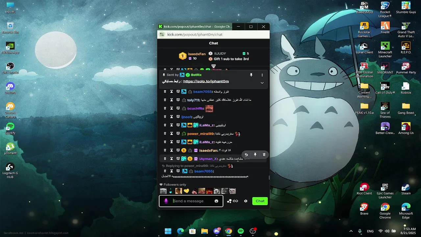The width and height of the screenshot is (421, 237).
Task: Delete toly711's chat message
Action: [165, 100]
